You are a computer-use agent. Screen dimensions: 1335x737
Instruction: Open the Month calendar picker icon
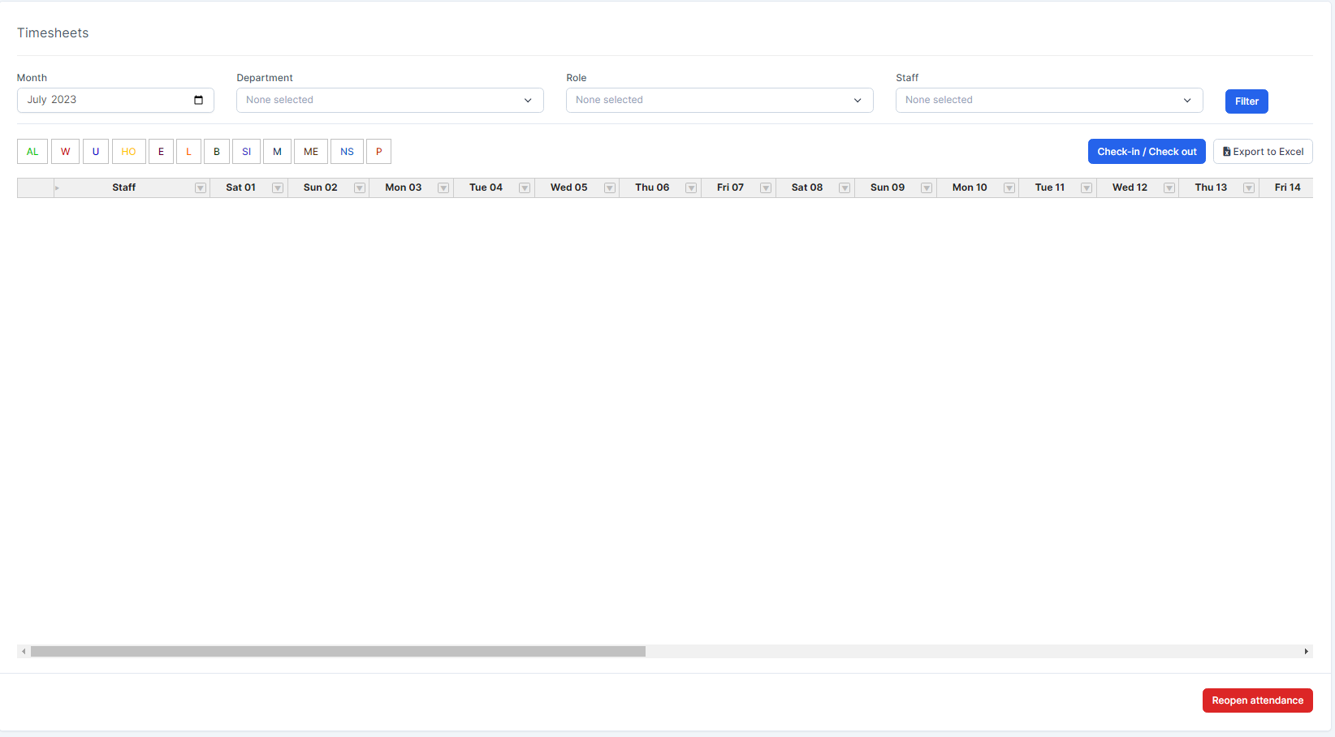pos(198,100)
